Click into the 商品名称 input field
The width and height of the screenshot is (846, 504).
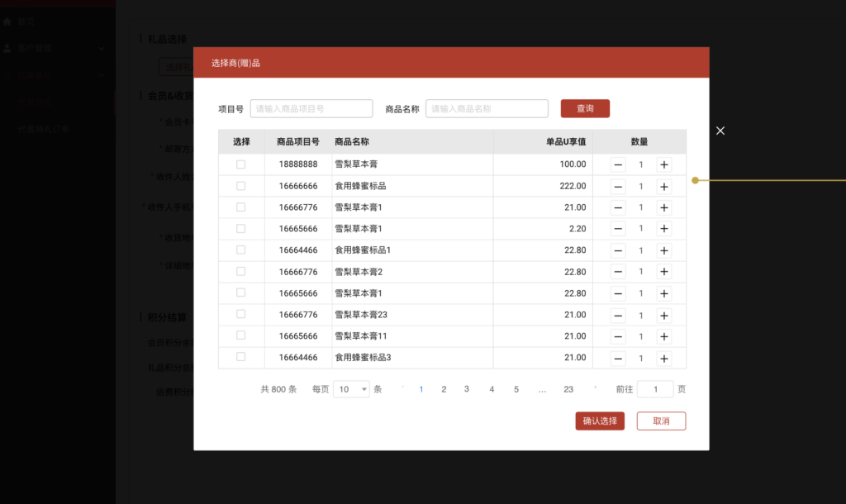pyautogui.click(x=487, y=108)
